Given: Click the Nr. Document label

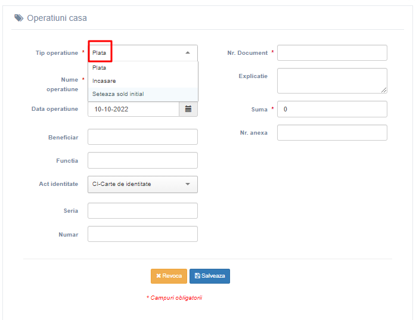Looking at the screenshot, I should [247, 53].
